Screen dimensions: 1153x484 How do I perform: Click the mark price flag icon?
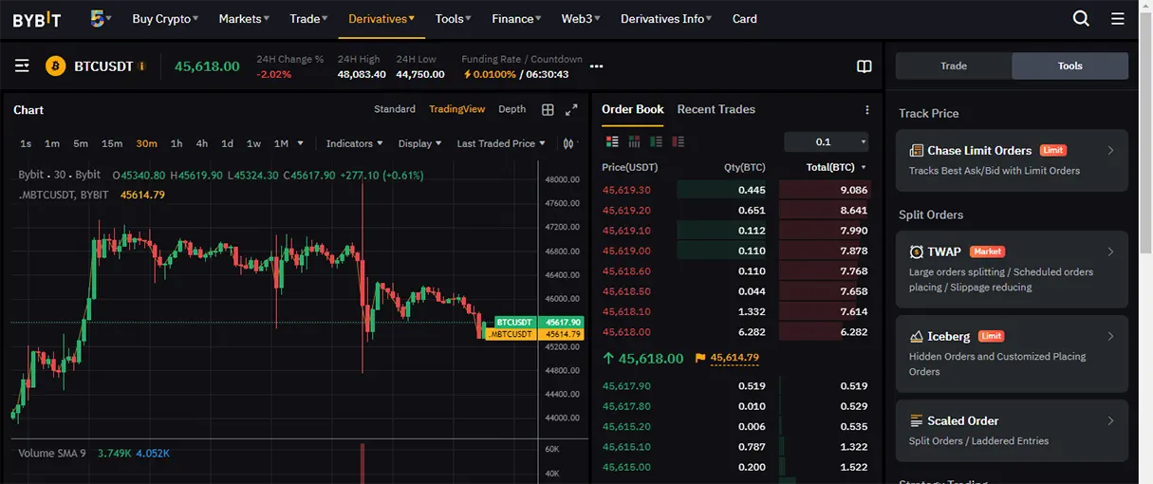coord(700,358)
